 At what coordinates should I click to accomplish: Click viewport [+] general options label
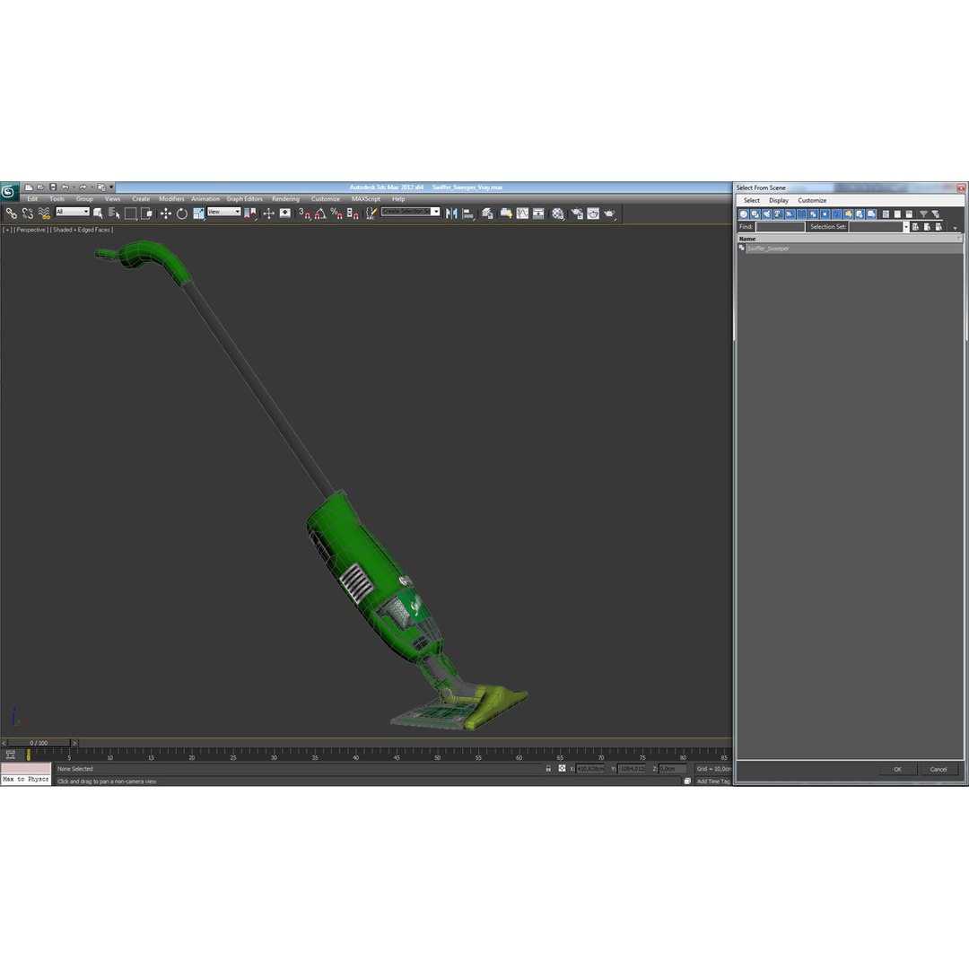7,230
